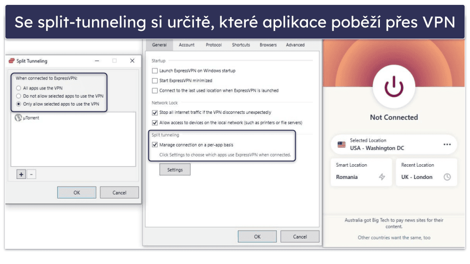Image resolution: width=470 pixels, height=264 pixels.
Task: Check Start ExpressVPN minimized
Action: [155, 81]
